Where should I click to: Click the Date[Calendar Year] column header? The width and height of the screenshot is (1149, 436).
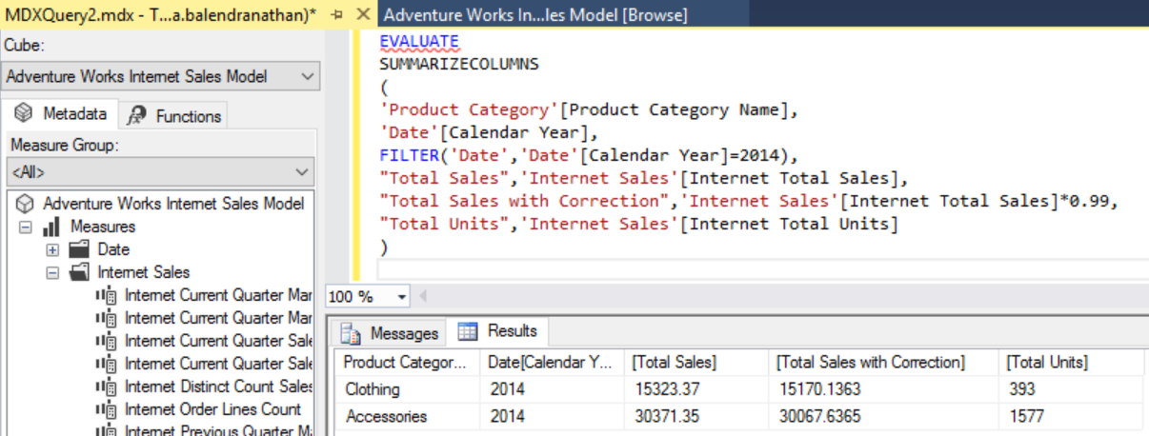point(552,363)
